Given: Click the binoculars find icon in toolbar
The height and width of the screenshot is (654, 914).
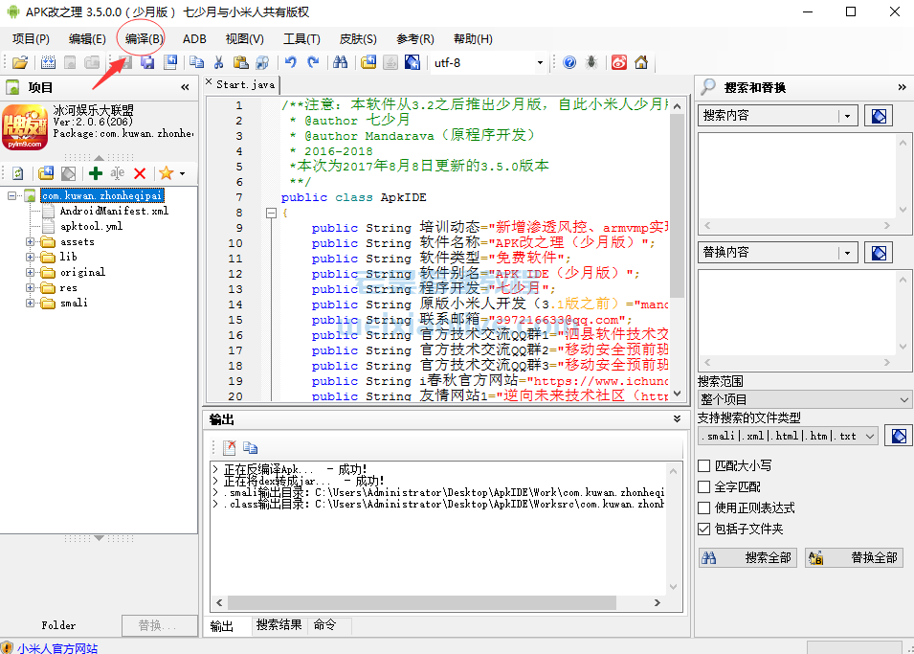Looking at the screenshot, I should tap(339, 63).
